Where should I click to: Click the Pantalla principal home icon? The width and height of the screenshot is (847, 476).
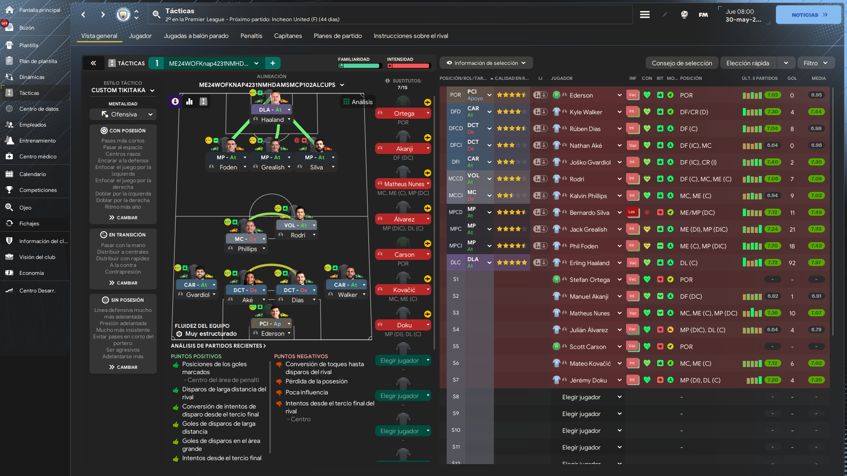[x=9, y=10]
